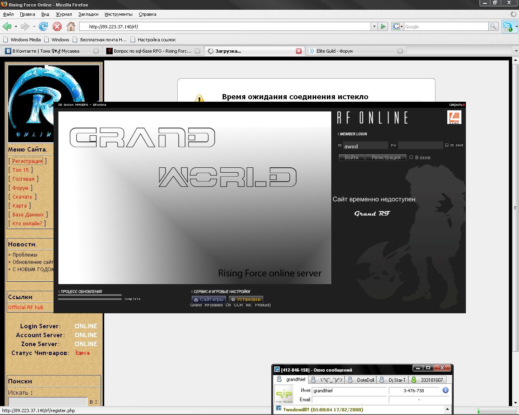This screenshot has height=415, width=519.
Task: Focus the site search field under 'Искать'
Action: [48, 402]
